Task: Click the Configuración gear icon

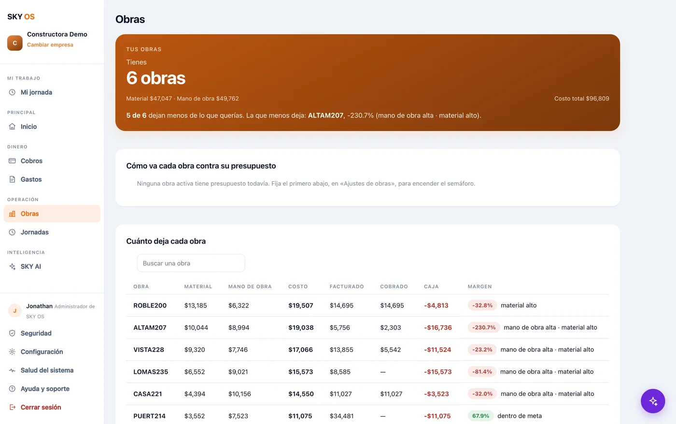Action: pyautogui.click(x=12, y=351)
